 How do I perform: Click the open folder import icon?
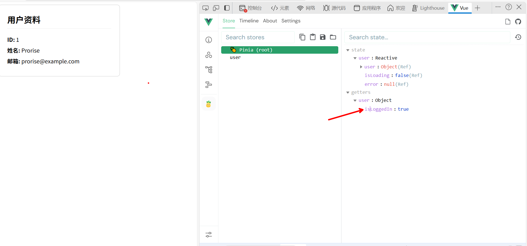pos(333,37)
